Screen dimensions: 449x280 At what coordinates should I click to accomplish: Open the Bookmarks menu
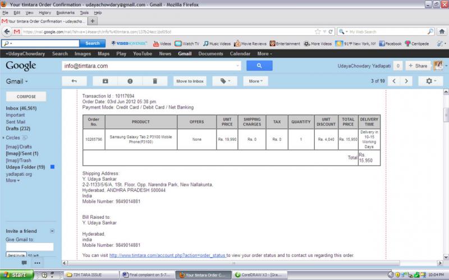click(65, 13)
